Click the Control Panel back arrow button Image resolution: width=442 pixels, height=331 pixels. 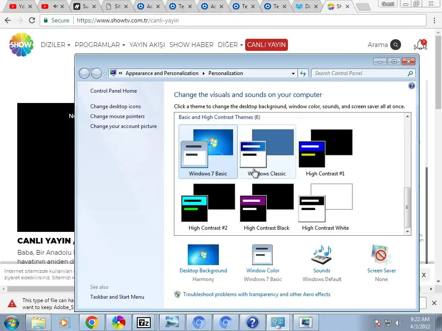click(84, 73)
